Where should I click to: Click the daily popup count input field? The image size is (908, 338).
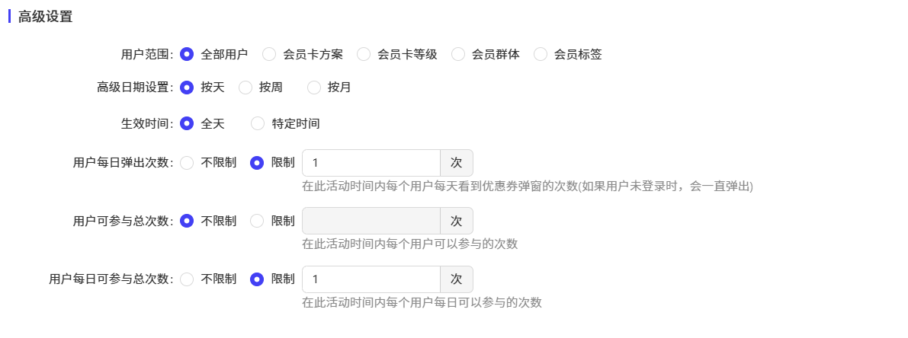371,163
